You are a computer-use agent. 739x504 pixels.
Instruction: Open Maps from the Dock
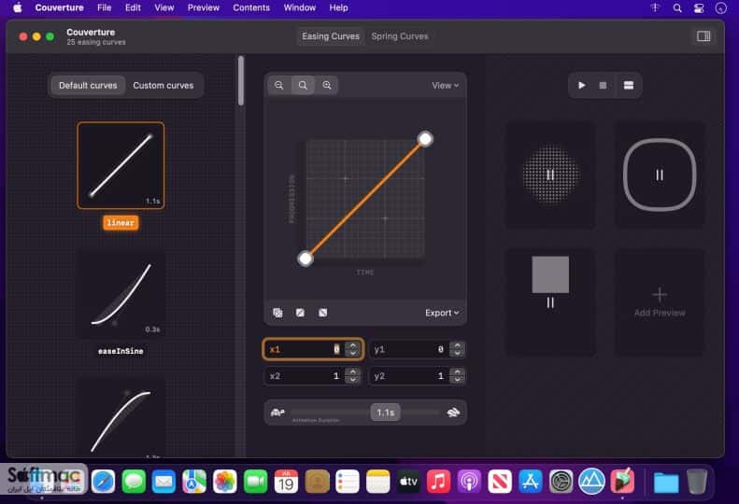point(194,482)
